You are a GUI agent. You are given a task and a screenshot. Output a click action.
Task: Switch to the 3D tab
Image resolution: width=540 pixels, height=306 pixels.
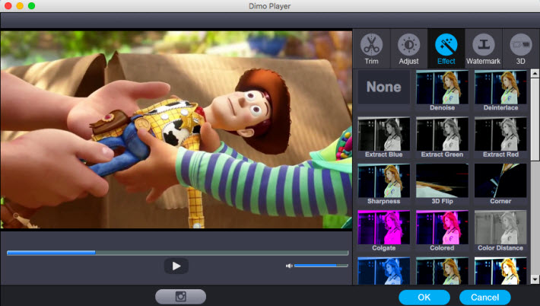click(x=521, y=47)
